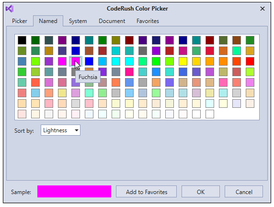Pick the pure red swatch

pos(250,61)
